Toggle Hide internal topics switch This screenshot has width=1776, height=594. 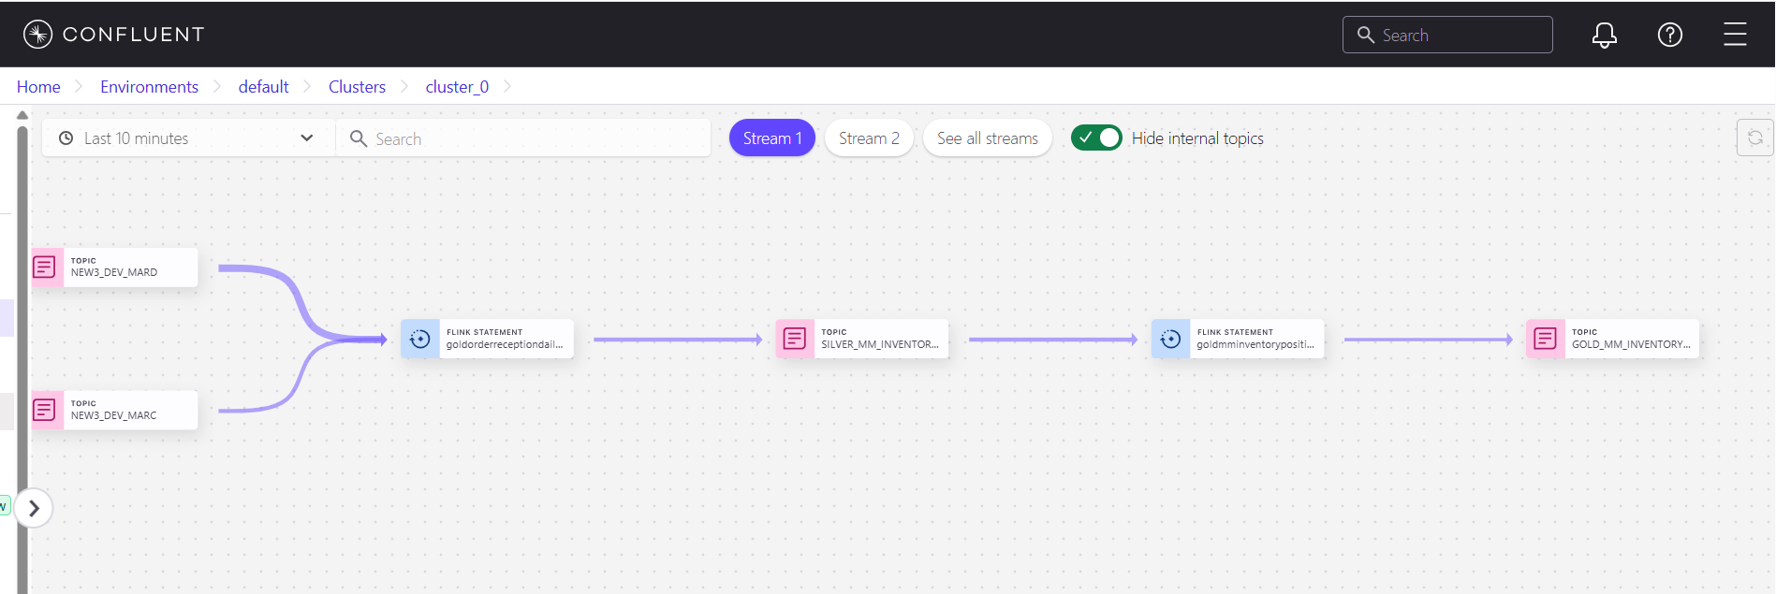click(x=1096, y=138)
